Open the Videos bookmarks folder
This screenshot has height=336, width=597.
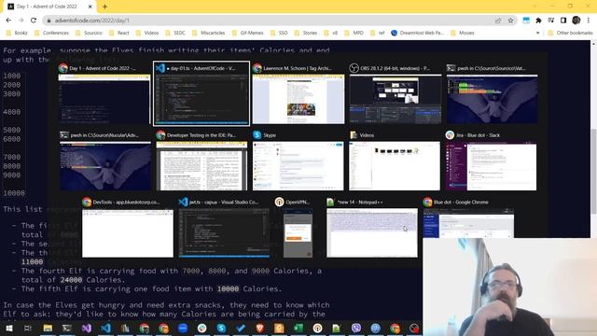pos(147,33)
